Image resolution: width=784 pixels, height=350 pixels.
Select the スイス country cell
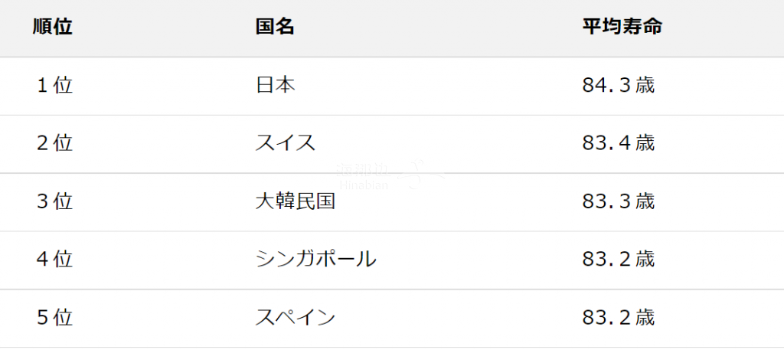[286, 143]
